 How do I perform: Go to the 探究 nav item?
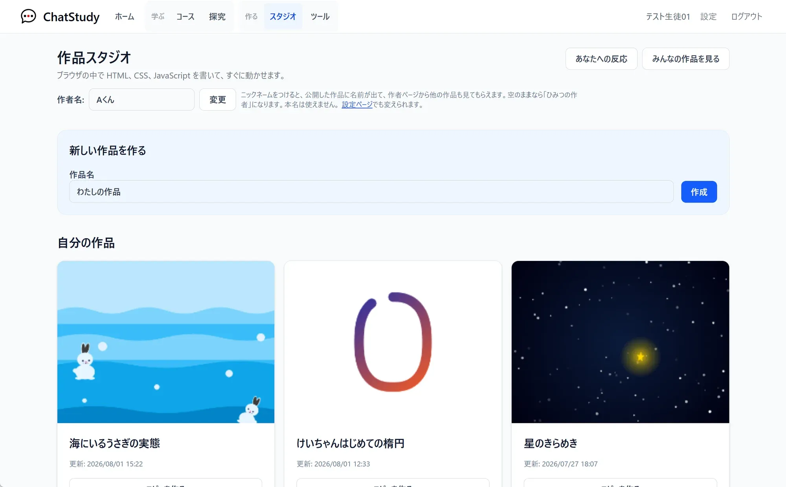pyautogui.click(x=217, y=16)
